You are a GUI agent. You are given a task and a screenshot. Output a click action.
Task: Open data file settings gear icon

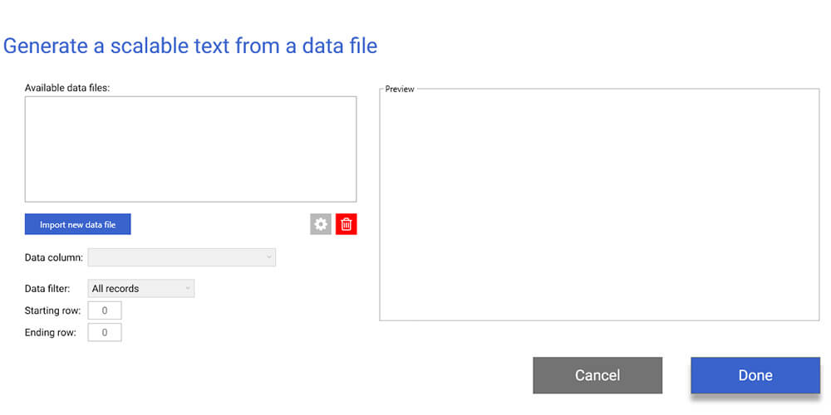(x=321, y=224)
